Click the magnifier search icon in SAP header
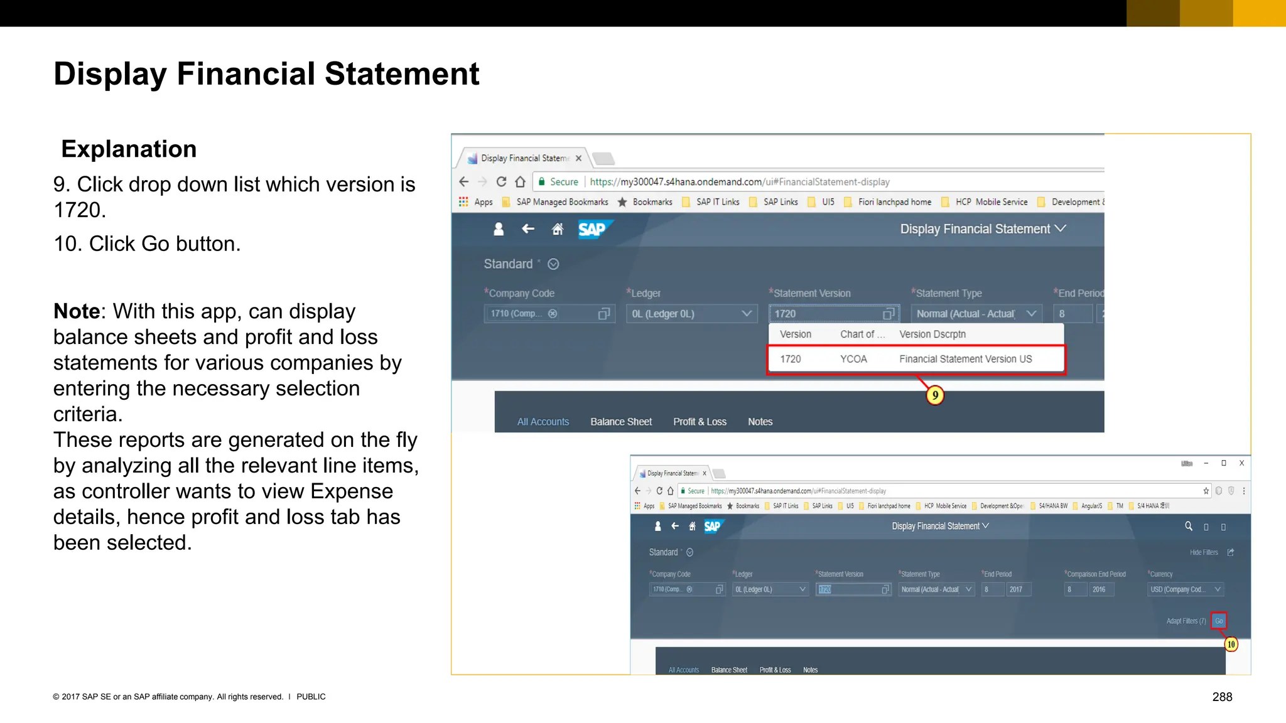Screen dimensions: 1286x723 click(x=1188, y=526)
